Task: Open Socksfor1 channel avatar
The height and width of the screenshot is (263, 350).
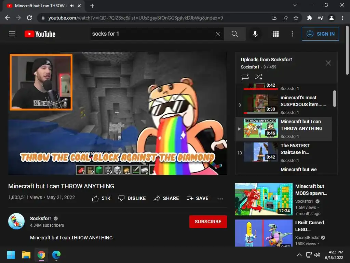Action: pos(16,221)
